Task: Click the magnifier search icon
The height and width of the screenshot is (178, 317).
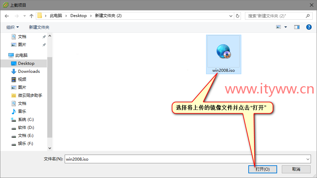Action: (308, 16)
